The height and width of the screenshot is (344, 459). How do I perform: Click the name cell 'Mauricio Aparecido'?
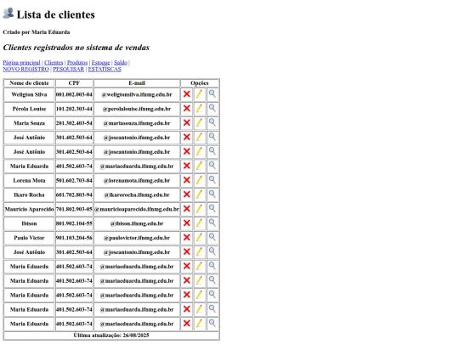(x=29, y=209)
